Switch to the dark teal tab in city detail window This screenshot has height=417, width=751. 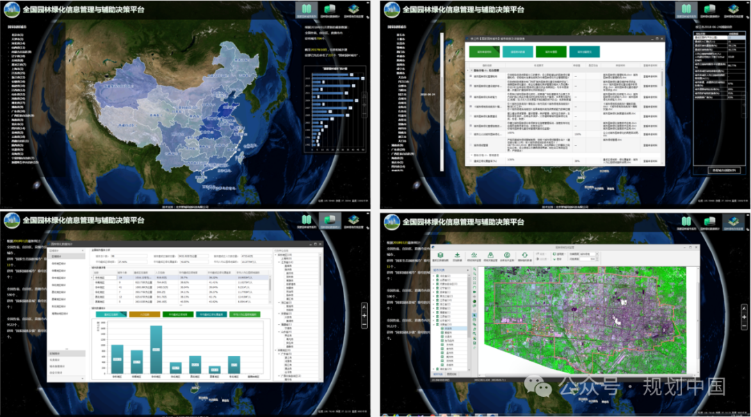pos(584,52)
